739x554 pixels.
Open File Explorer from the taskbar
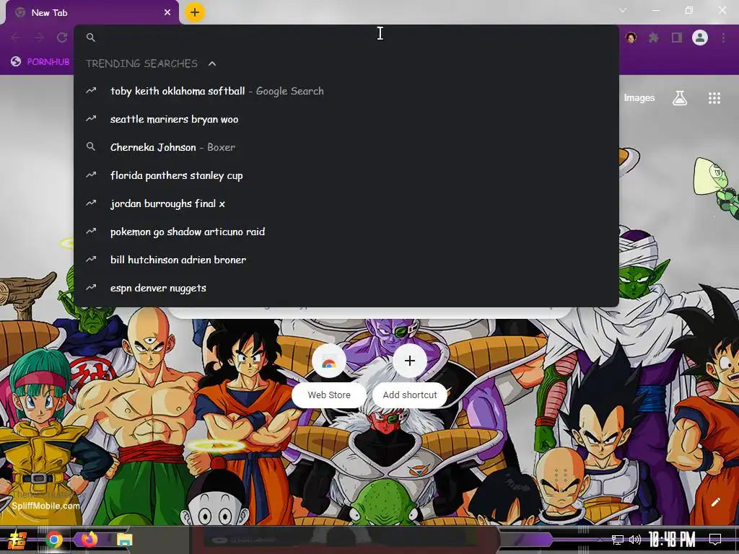coord(124,540)
